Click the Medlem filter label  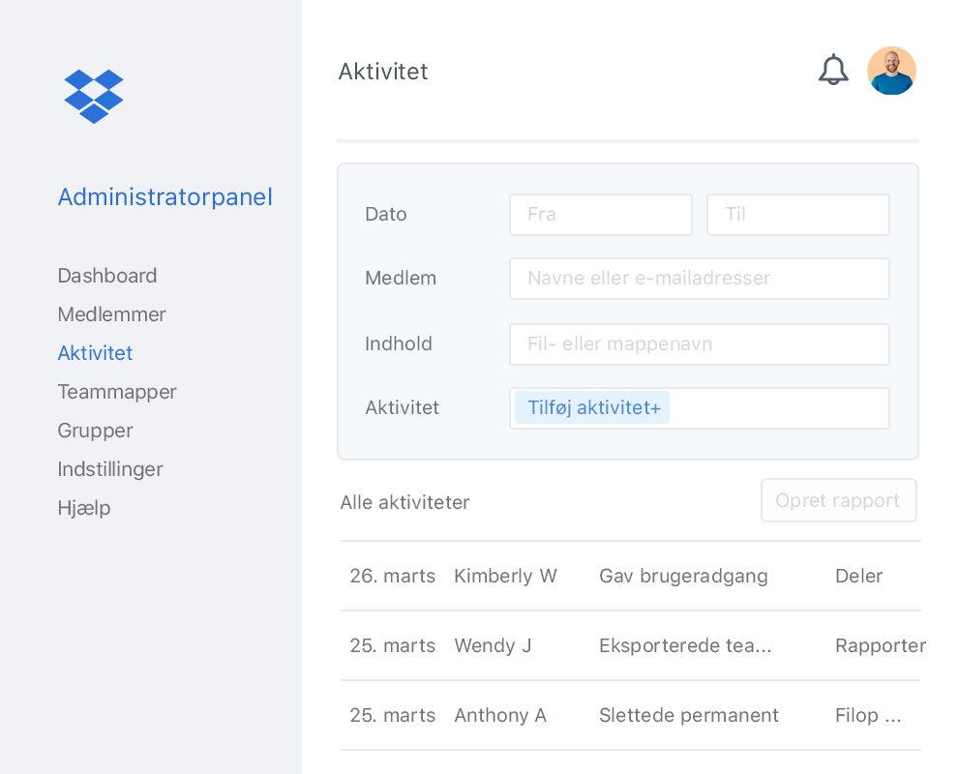click(401, 279)
